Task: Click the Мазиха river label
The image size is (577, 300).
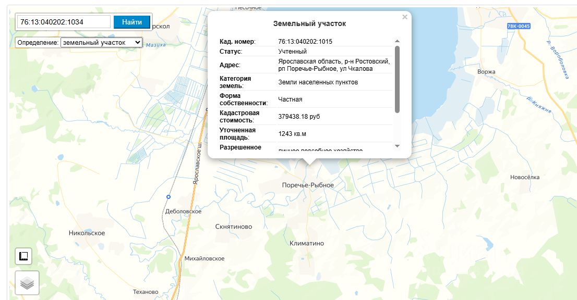Action: pos(155,45)
